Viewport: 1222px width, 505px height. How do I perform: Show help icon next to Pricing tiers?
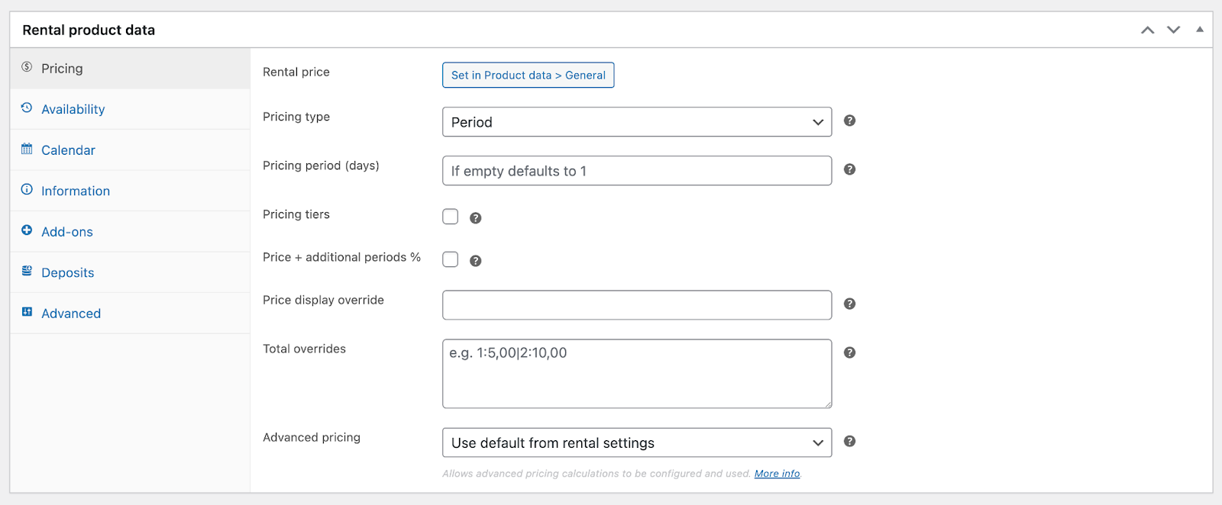tap(475, 218)
